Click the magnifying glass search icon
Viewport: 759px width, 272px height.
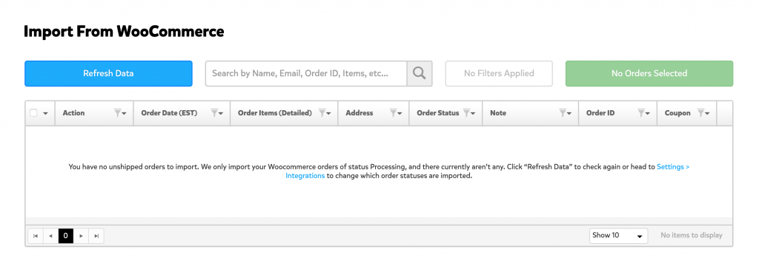pyautogui.click(x=420, y=73)
